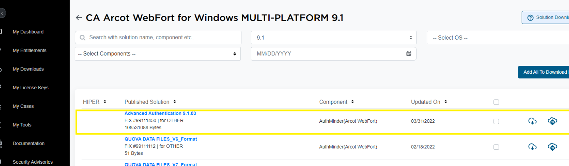This screenshot has width=569, height=166.
Task: Click the HTTP download icon for QUOVA DATA FILES_V6_Format
Action: click(x=532, y=147)
